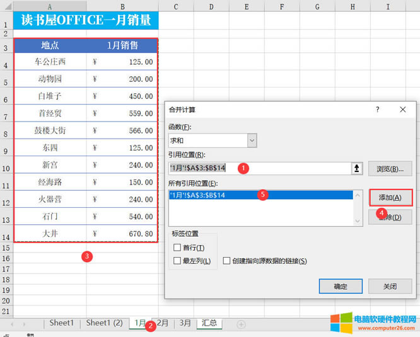Enable the 最左列 checkbox
420x337 pixels.
pyautogui.click(x=177, y=261)
